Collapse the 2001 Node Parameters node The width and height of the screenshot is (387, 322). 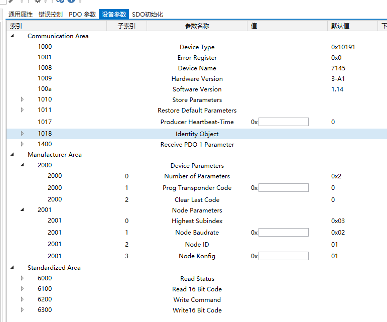pyautogui.click(x=22, y=209)
